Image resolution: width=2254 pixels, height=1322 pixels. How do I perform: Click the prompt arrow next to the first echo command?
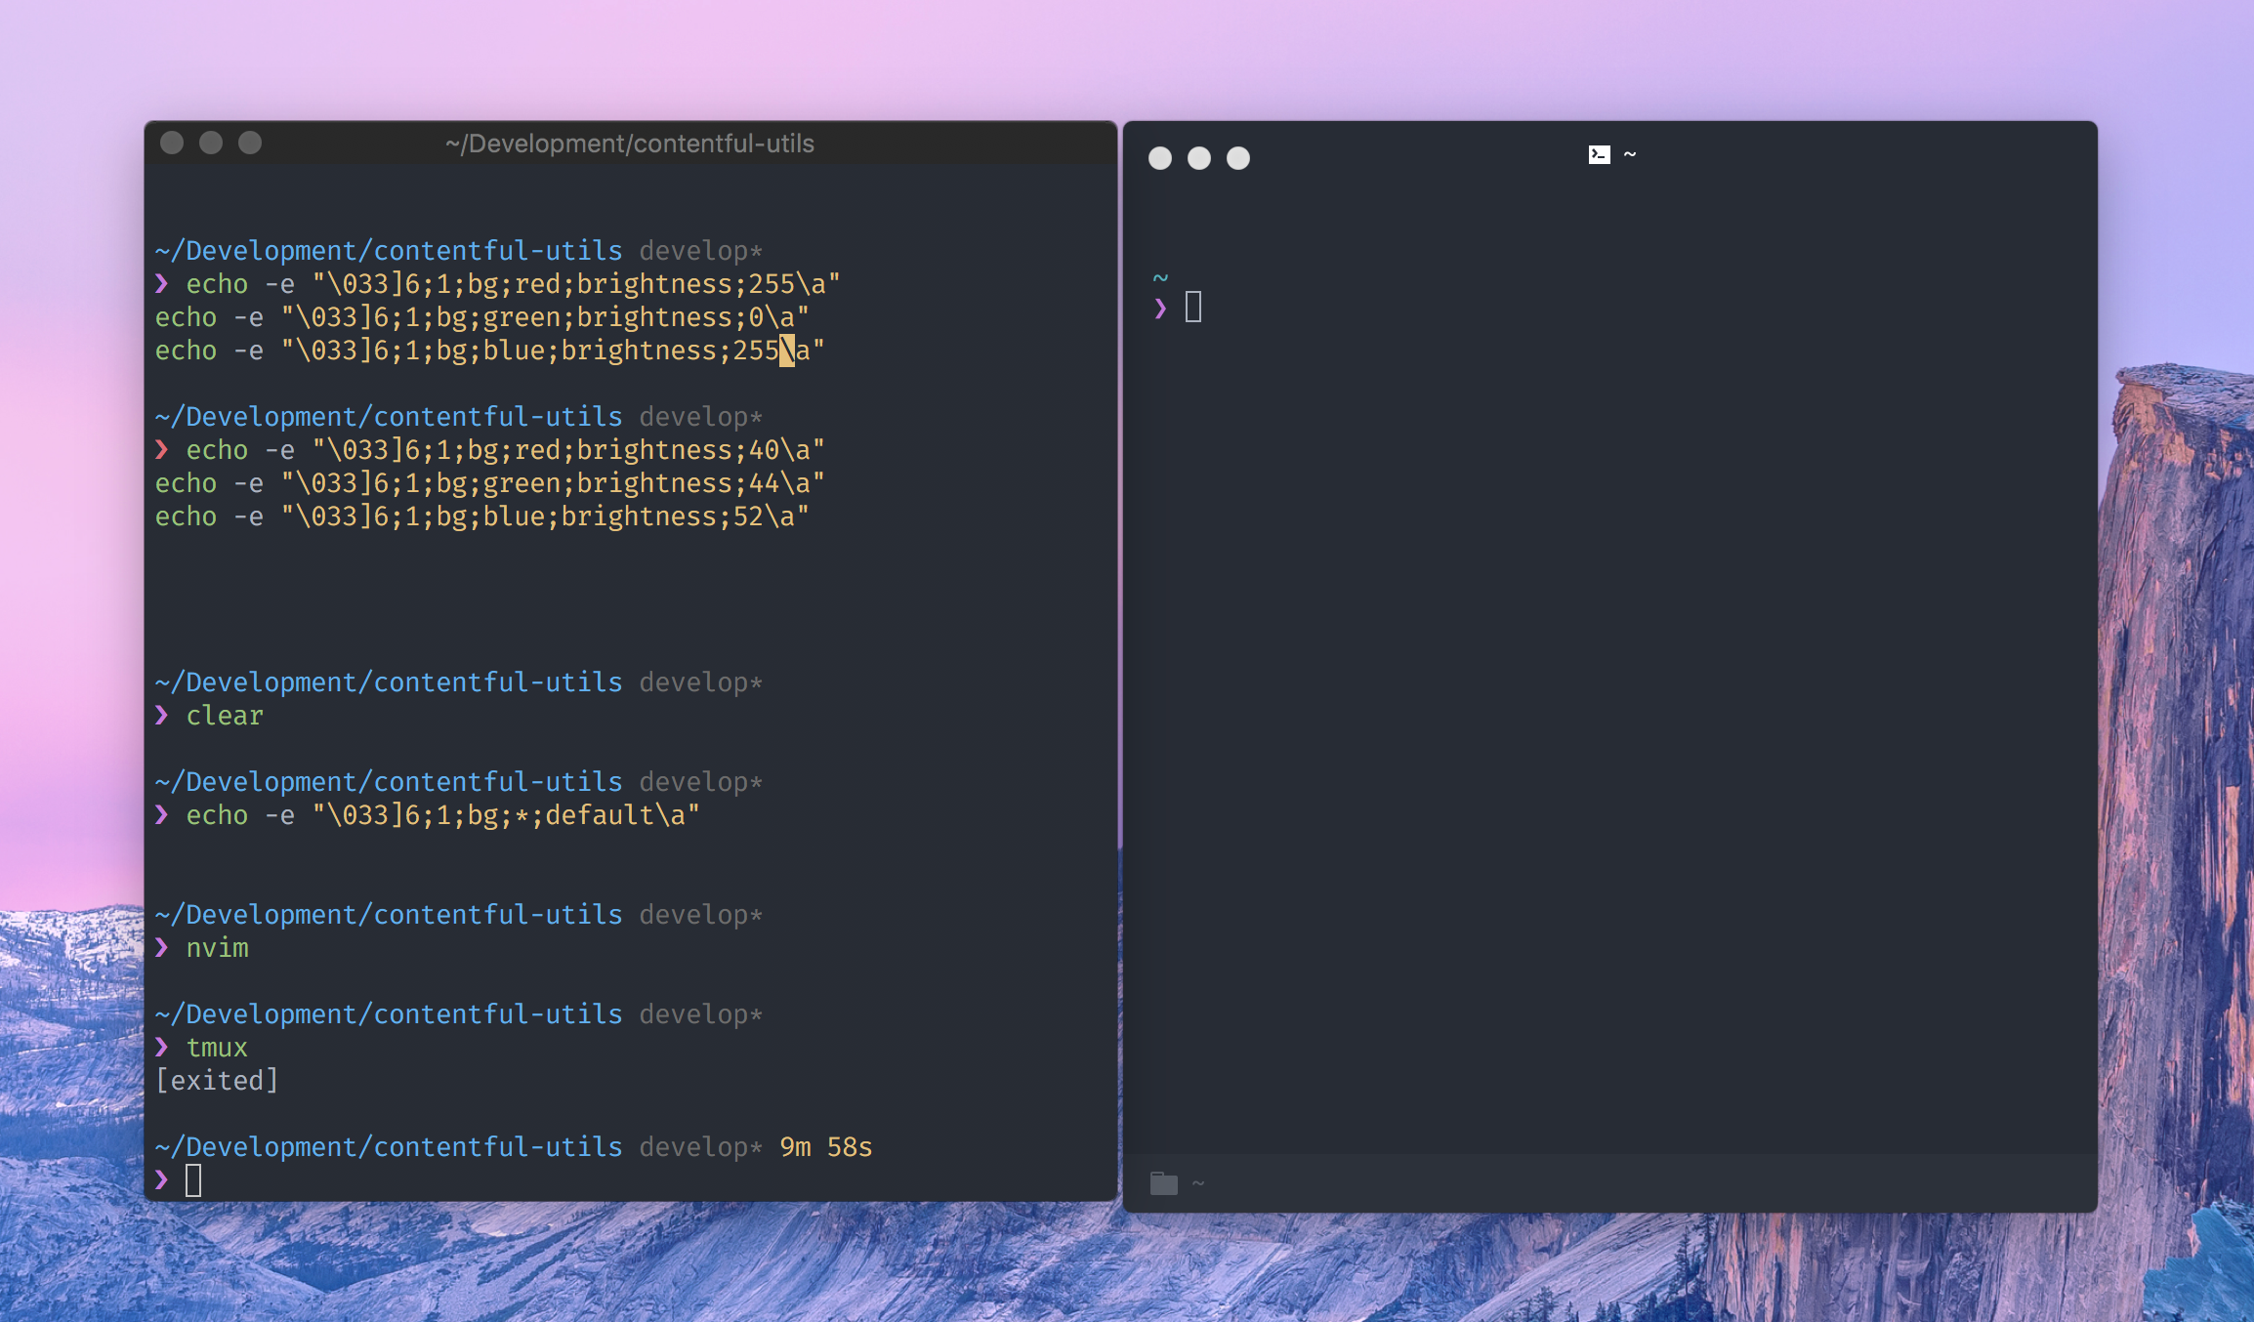162,284
